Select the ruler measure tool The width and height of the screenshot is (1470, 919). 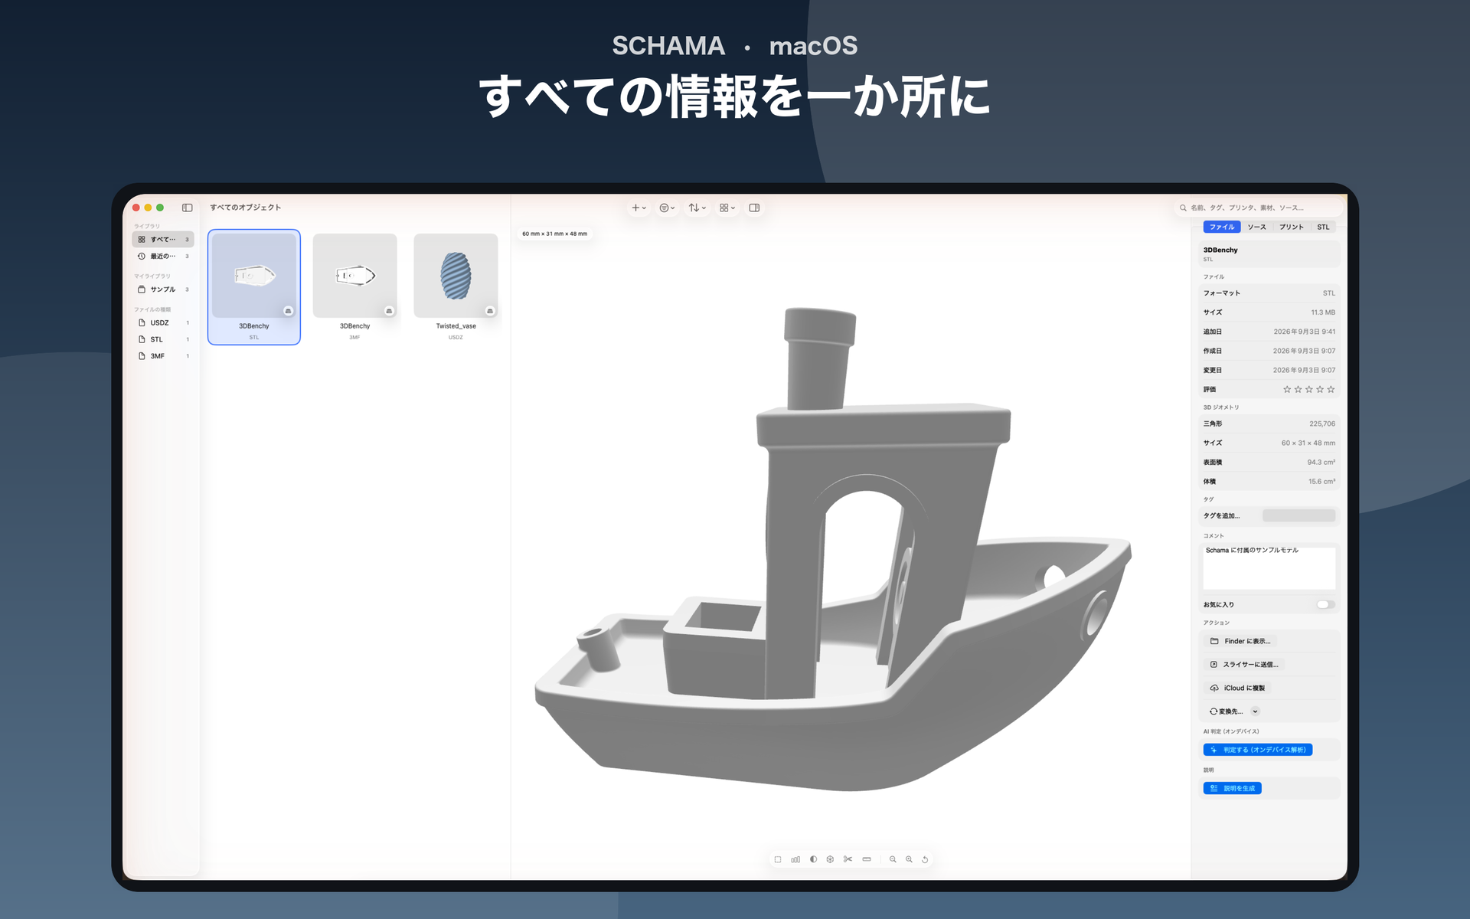(867, 860)
